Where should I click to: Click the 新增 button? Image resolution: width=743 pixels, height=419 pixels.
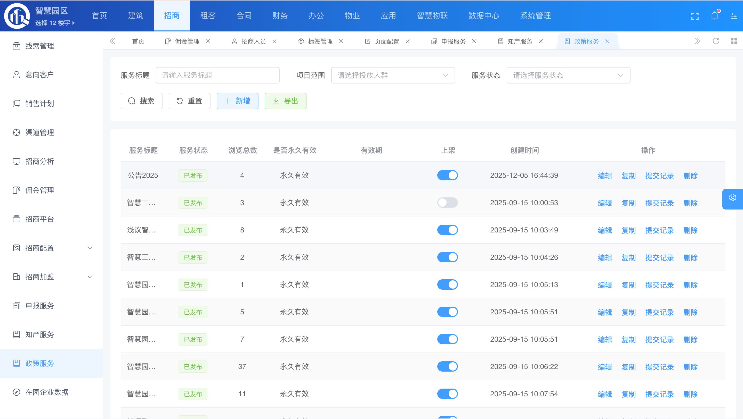[x=237, y=101]
